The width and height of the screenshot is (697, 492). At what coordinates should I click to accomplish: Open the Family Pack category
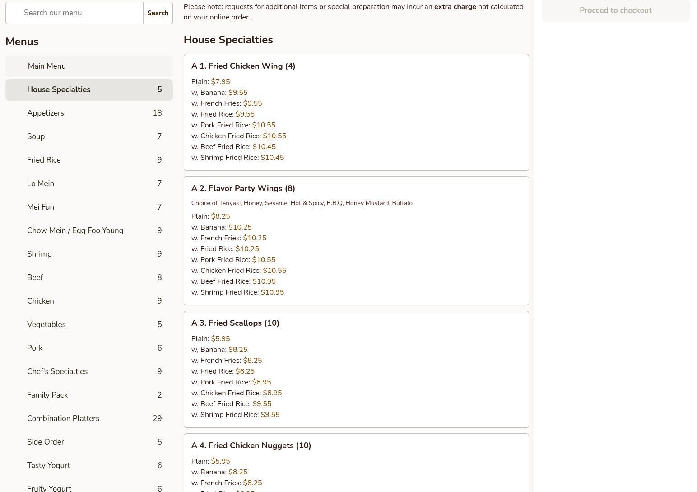[x=89, y=395]
